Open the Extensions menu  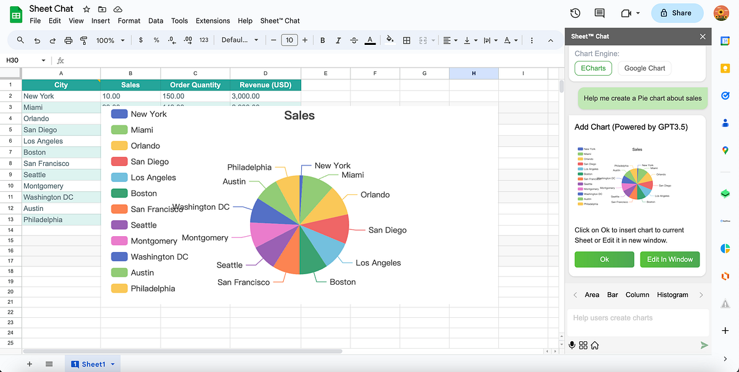tap(212, 20)
